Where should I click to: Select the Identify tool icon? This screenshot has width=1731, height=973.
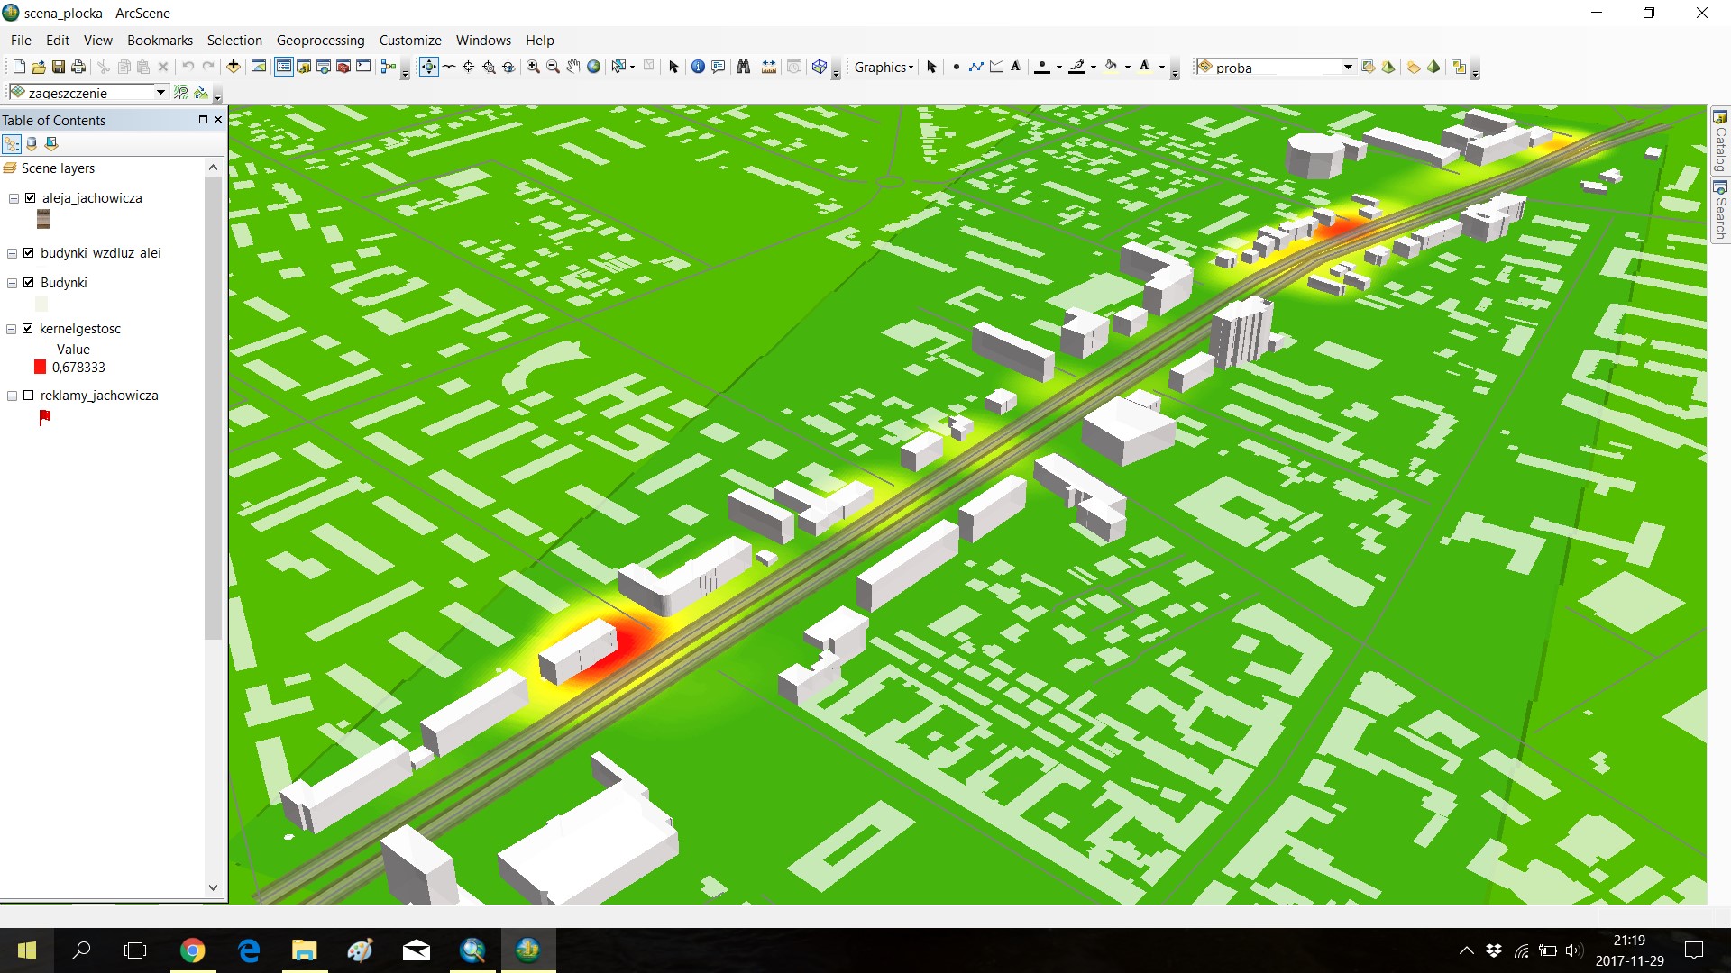pyautogui.click(x=697, y=68)
